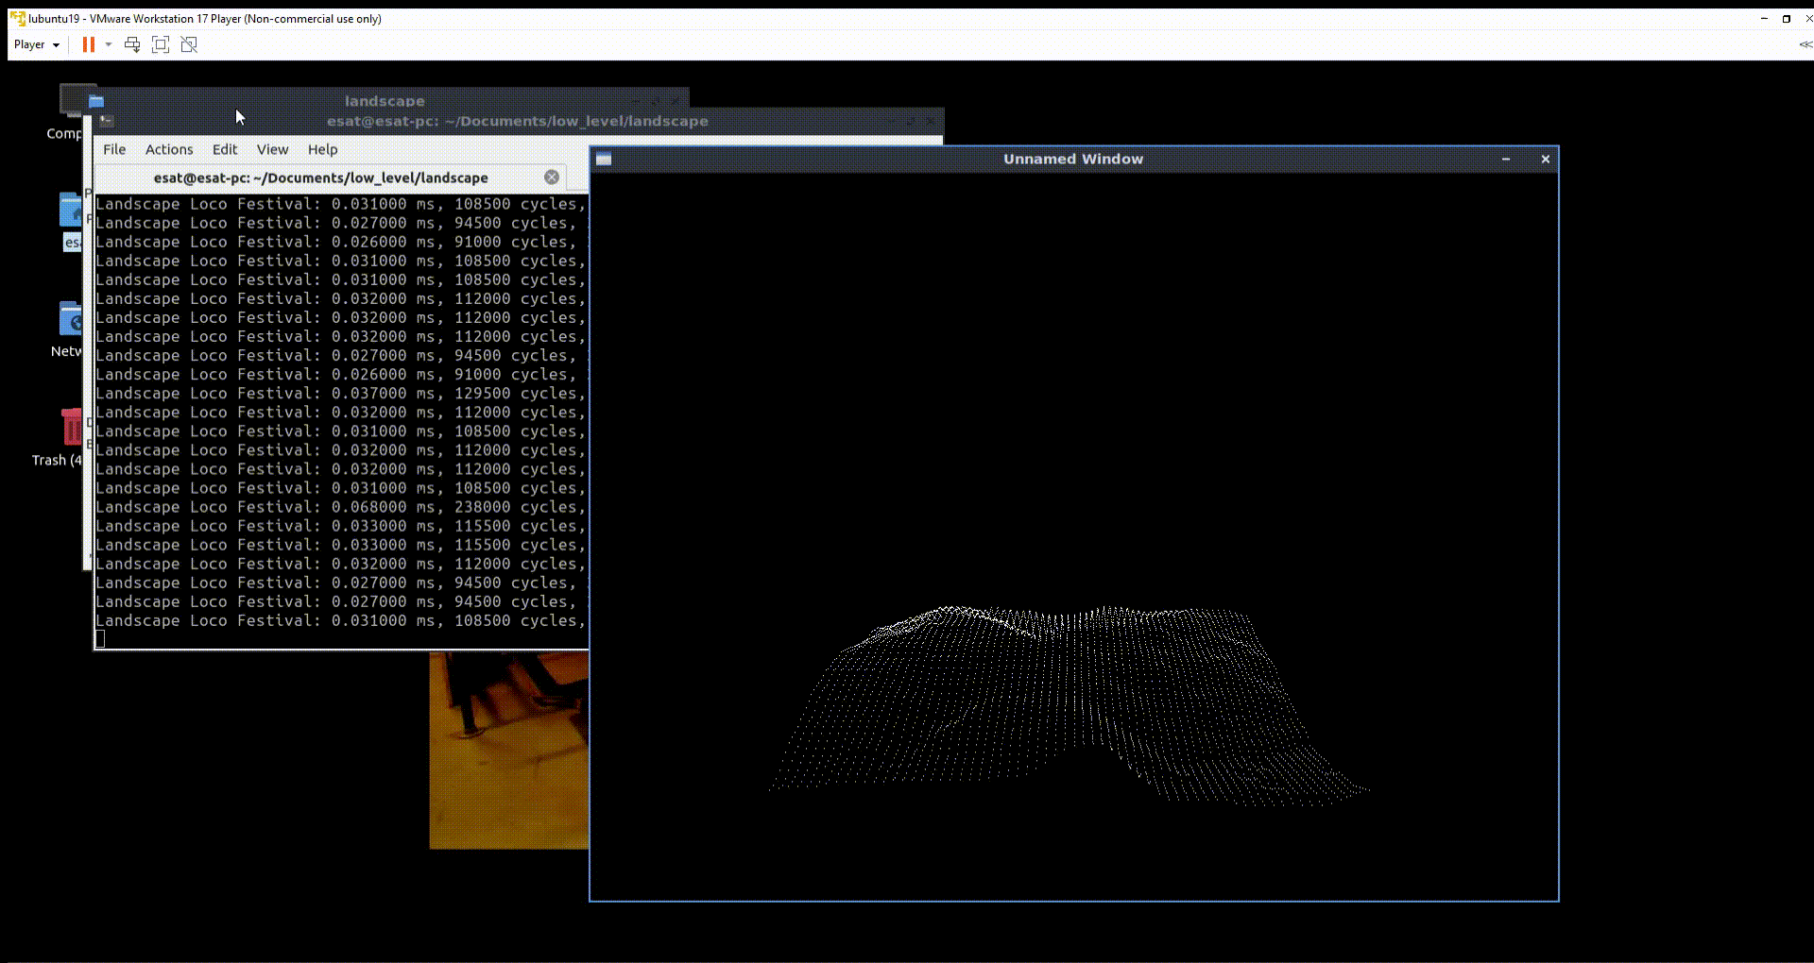Enter full screen mode from VMware toolbar
1814x963 pixels.
coord(161,44)
